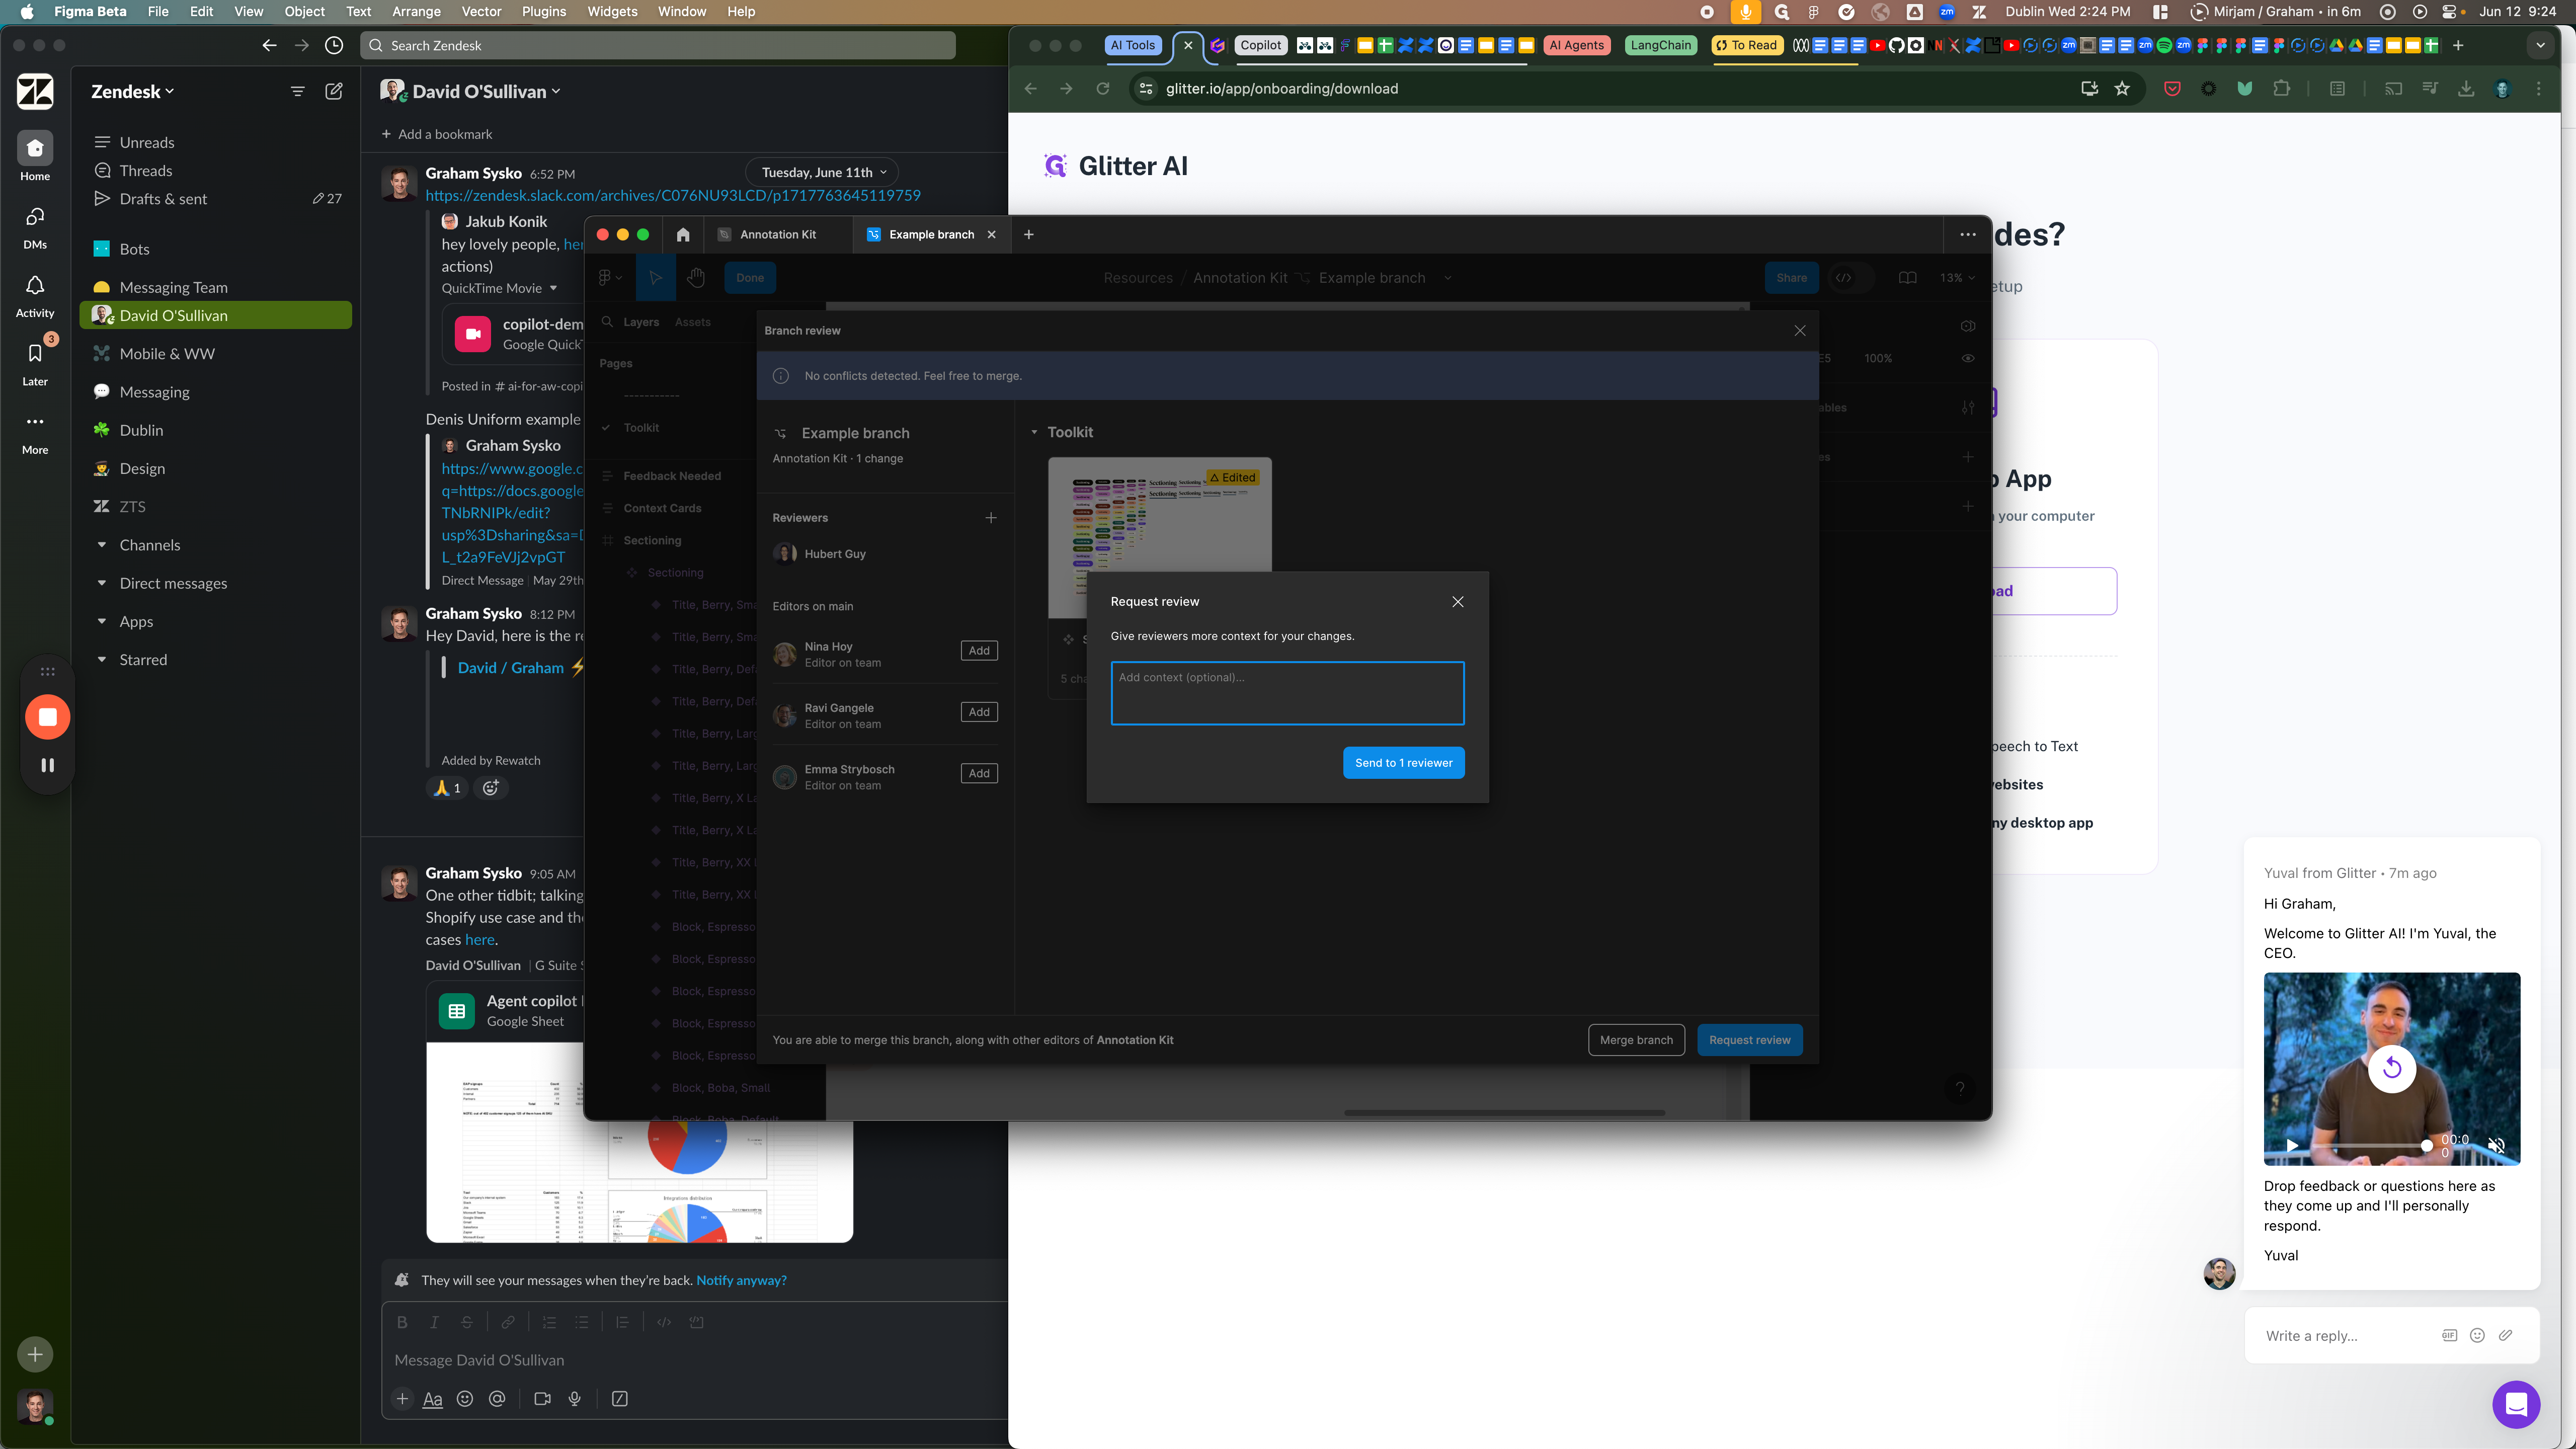This screenshot has width=2576, height=1449.
Task: Select the Figma move tool
Action: 655,278
